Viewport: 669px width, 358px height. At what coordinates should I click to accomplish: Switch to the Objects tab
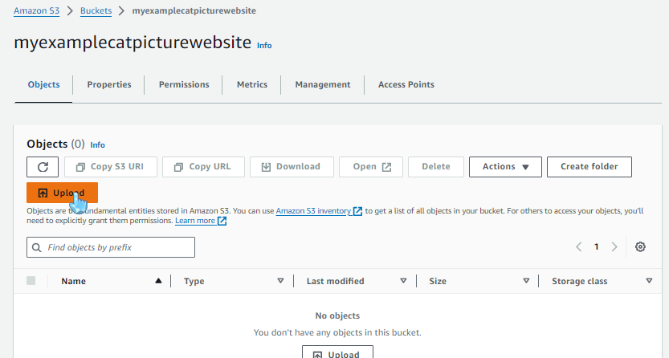click(43, 84)
